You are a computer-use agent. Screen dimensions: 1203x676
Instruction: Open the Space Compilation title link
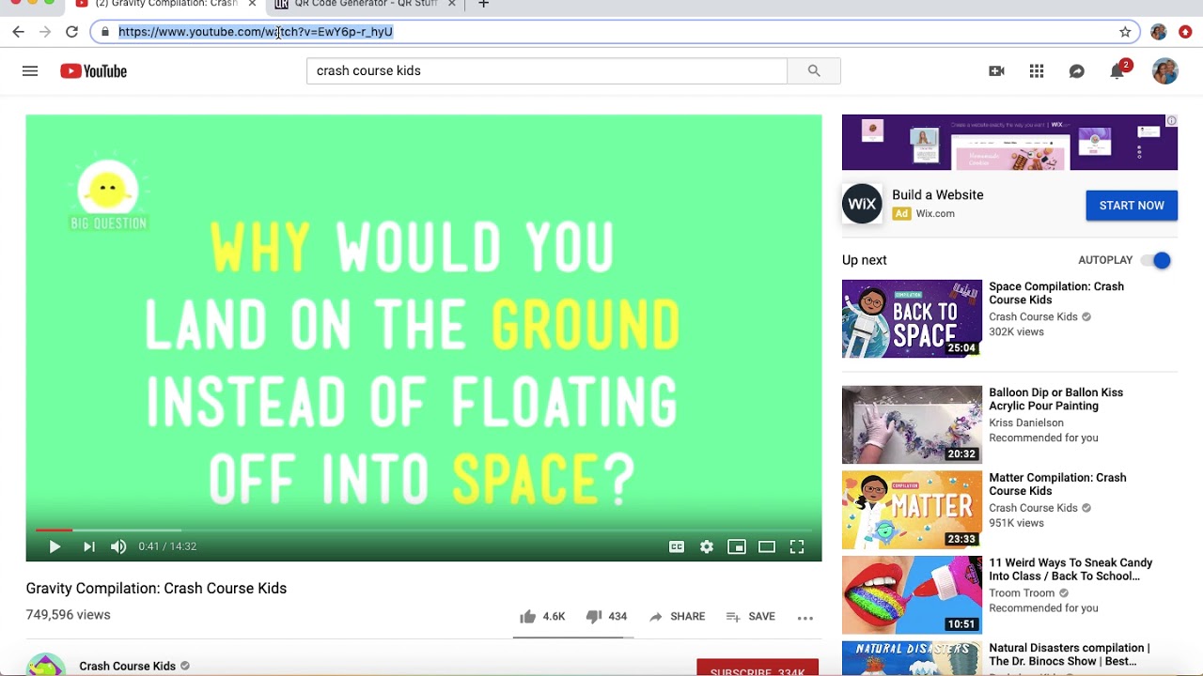[x=1056, y=293]
